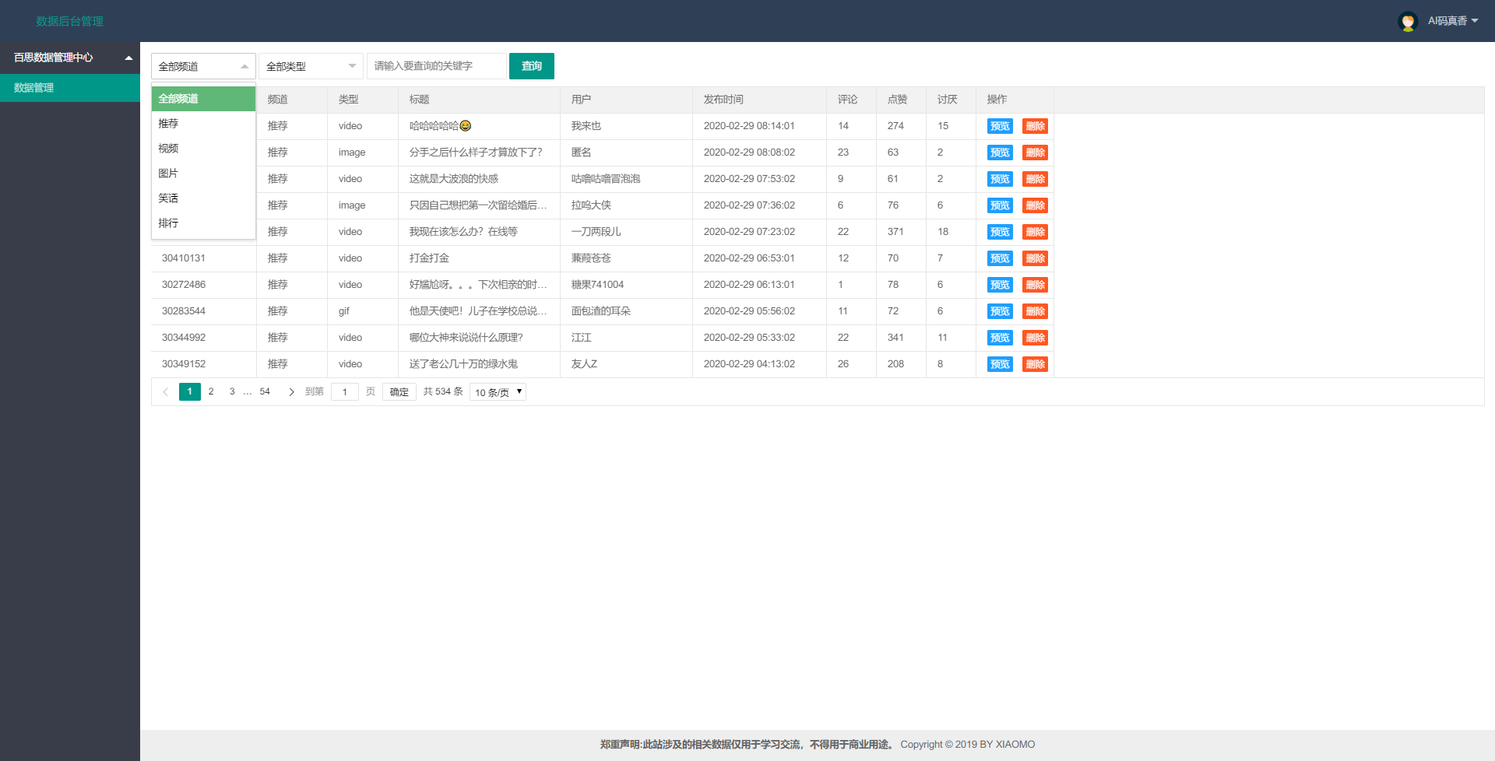The width and height of the screenshot is (1495, 761).
Task: Preview the 哈哈哈哈哈 post
Action: point(1000,126)
